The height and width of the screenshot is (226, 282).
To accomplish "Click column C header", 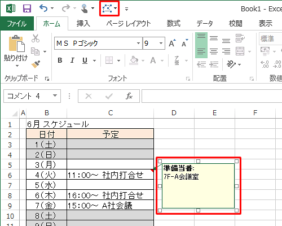I will click(x=111, y=113).
